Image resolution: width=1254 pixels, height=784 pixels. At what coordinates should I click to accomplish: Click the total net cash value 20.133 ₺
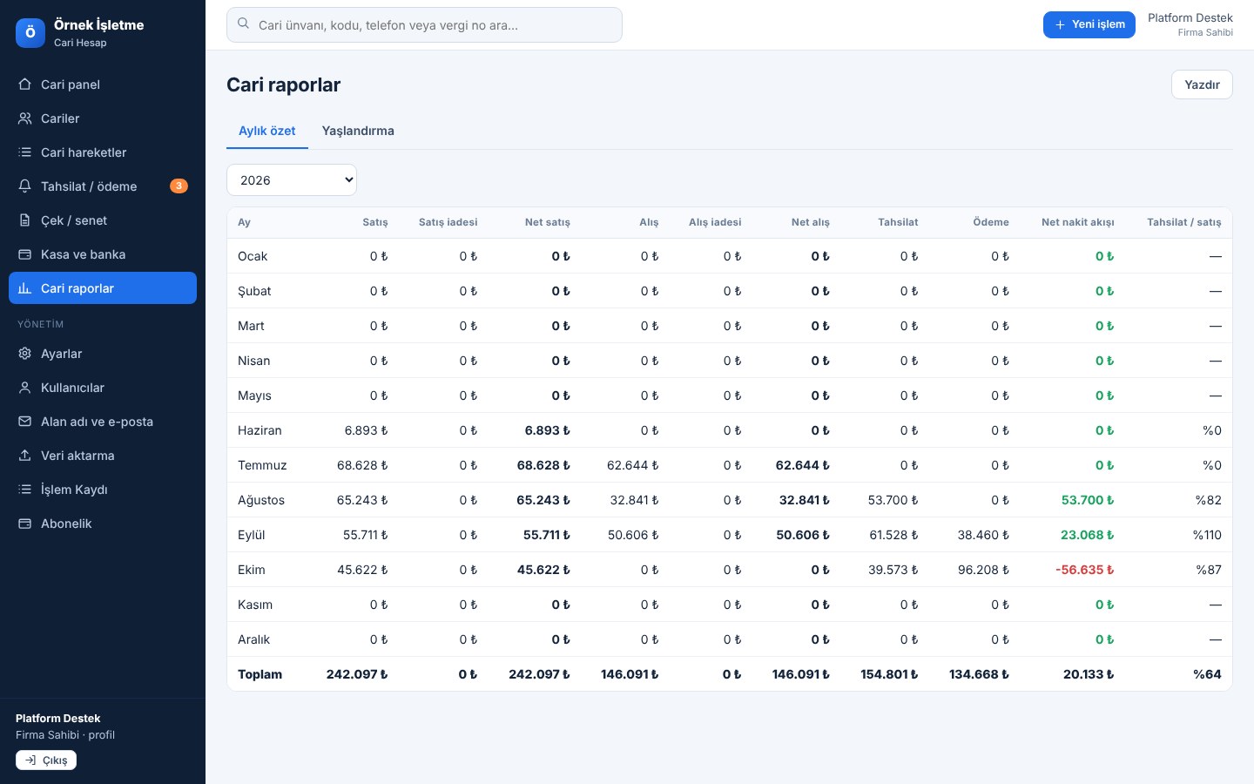[x=1089, y=674]
